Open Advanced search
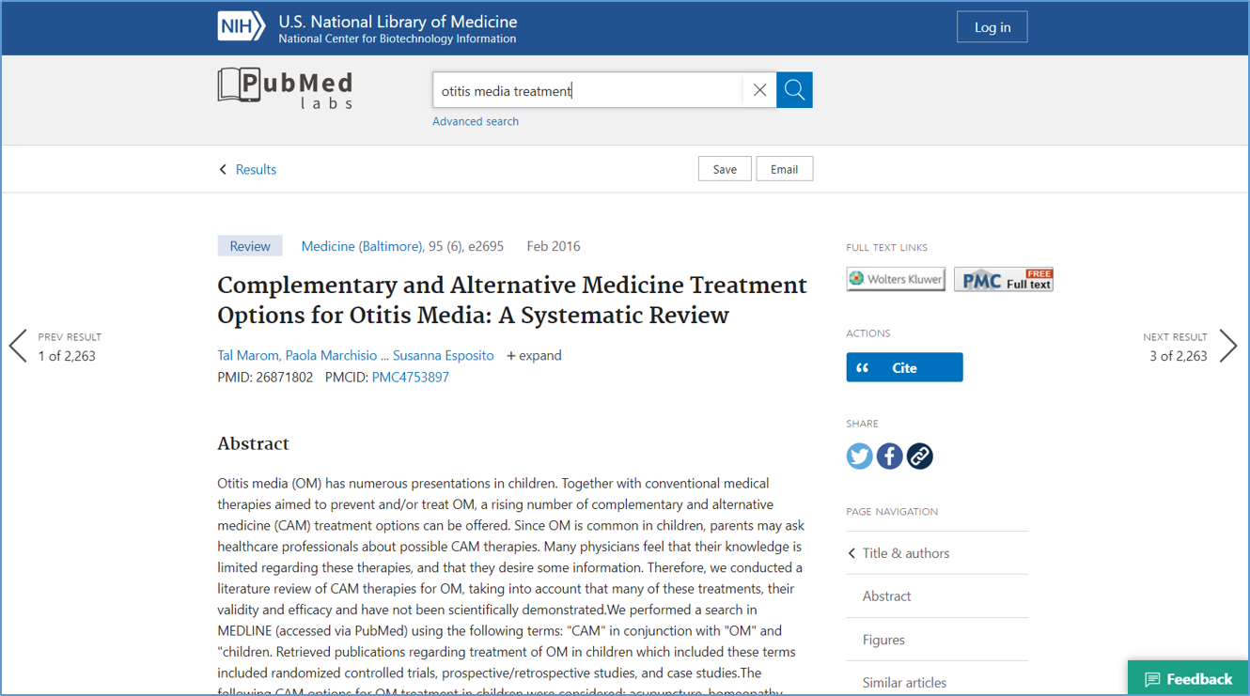This screenshot has height=696, width=1250. (x=476, y=121)
